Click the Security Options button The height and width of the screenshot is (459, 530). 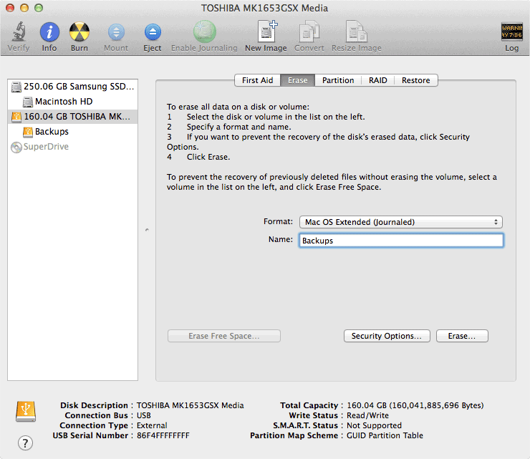[387, 336]
